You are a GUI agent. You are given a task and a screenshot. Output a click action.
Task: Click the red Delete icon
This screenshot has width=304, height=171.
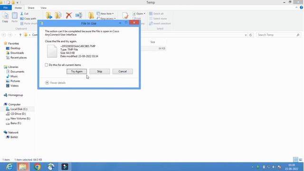(68, 15)
